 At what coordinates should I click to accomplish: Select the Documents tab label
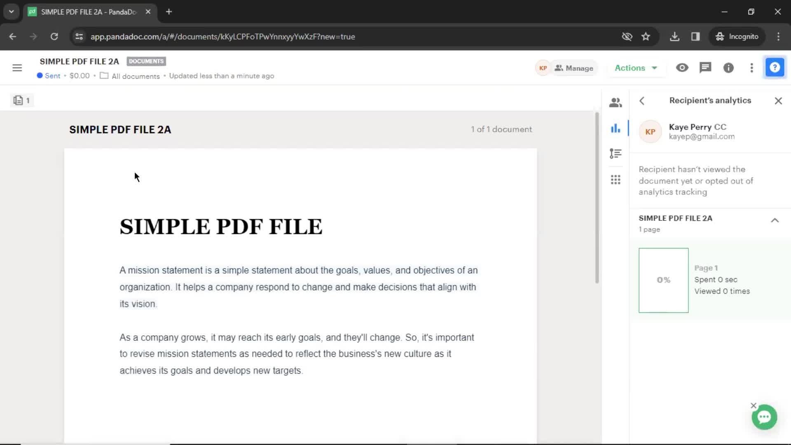point(145,61)
